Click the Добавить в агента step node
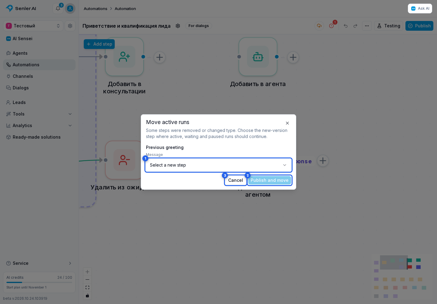Image resolution: width=437 pixels, height=304 pixels. [258, 57]
